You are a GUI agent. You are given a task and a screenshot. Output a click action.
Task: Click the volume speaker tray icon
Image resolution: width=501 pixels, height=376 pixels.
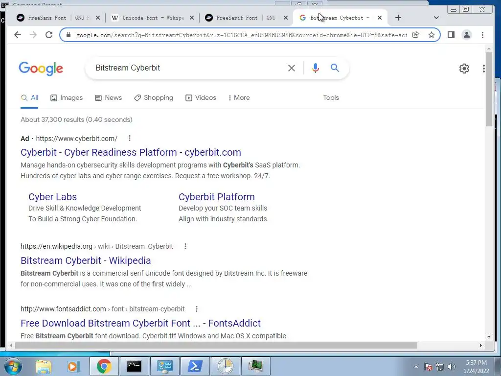coord(451,367)
